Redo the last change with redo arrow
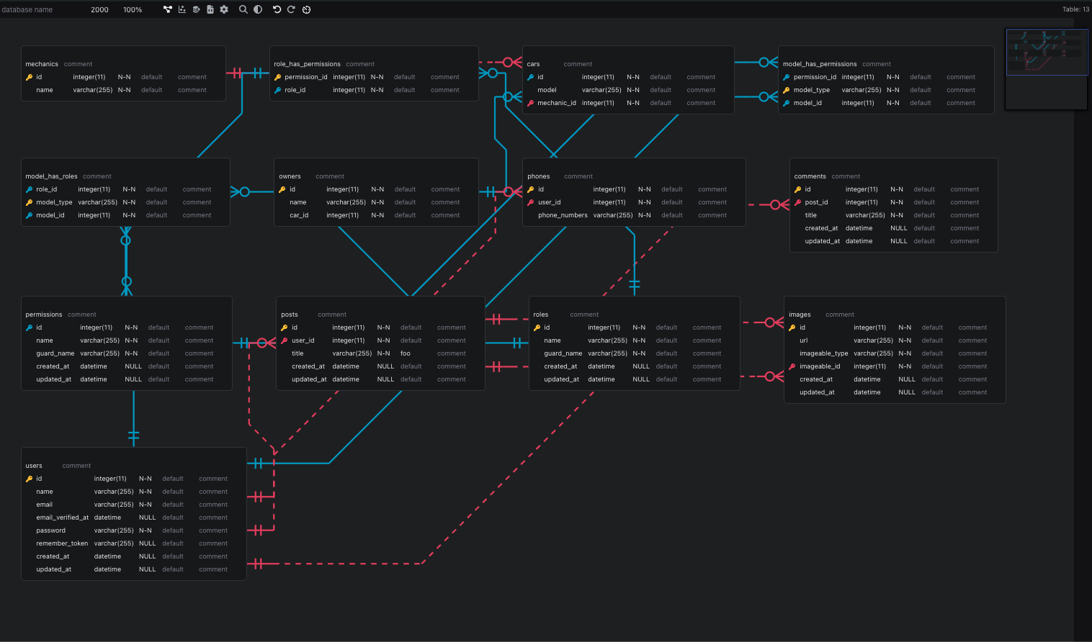The image size is (1092, 642). (x=291, y=9)
